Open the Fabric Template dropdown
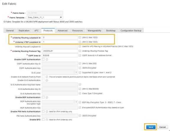Image resolution: width=170 pixels, height=131 pixels. (x=45, y=17)
